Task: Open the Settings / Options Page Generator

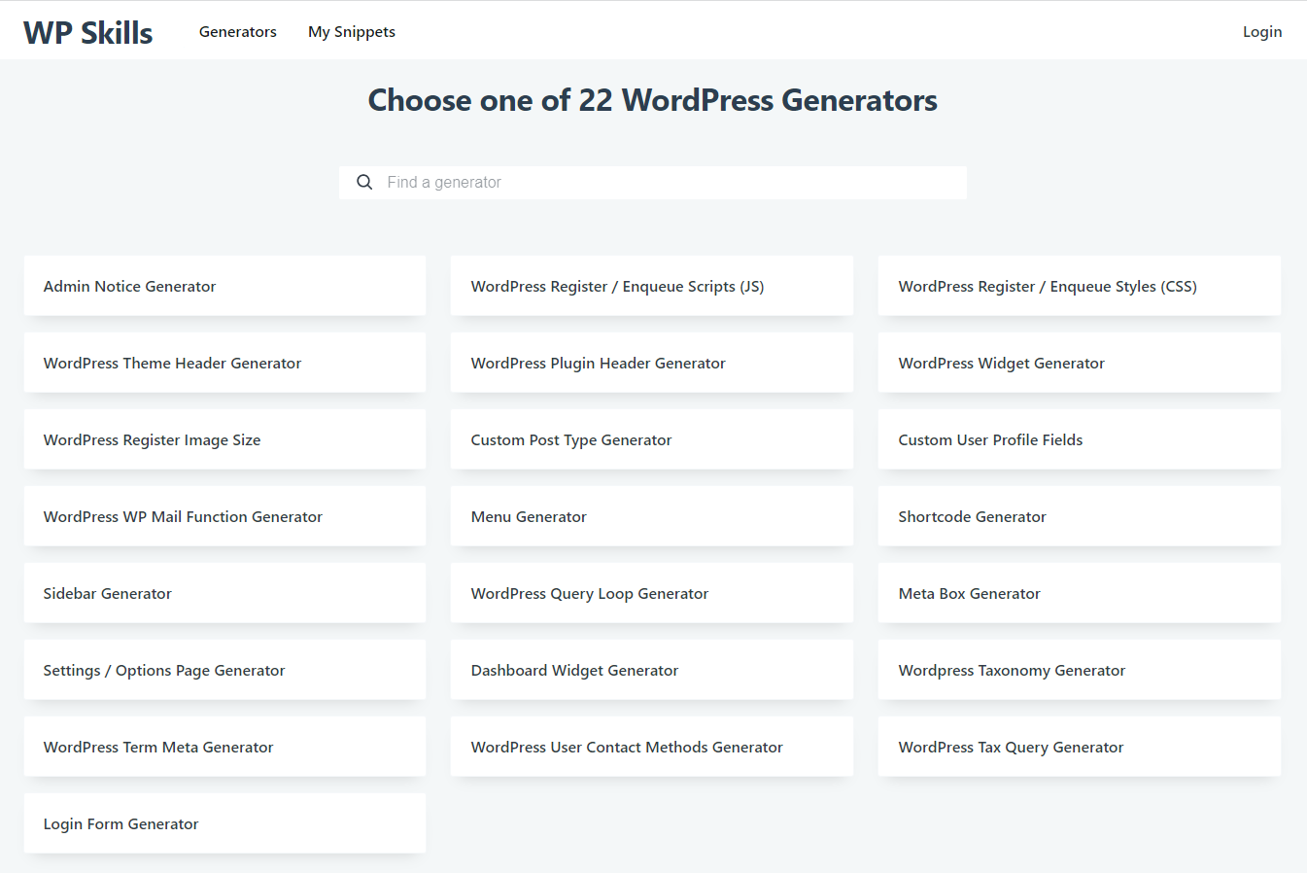Action: point(224,669)
